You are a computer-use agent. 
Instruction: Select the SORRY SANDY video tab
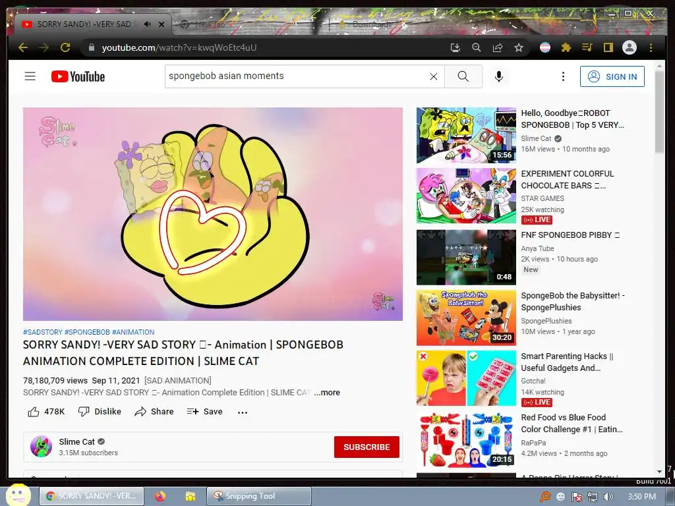[92, 24]
